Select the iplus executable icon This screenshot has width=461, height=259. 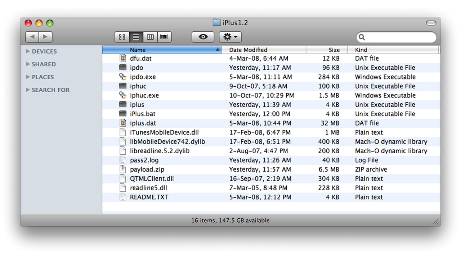pyautogui.click(x=123, y=105)
